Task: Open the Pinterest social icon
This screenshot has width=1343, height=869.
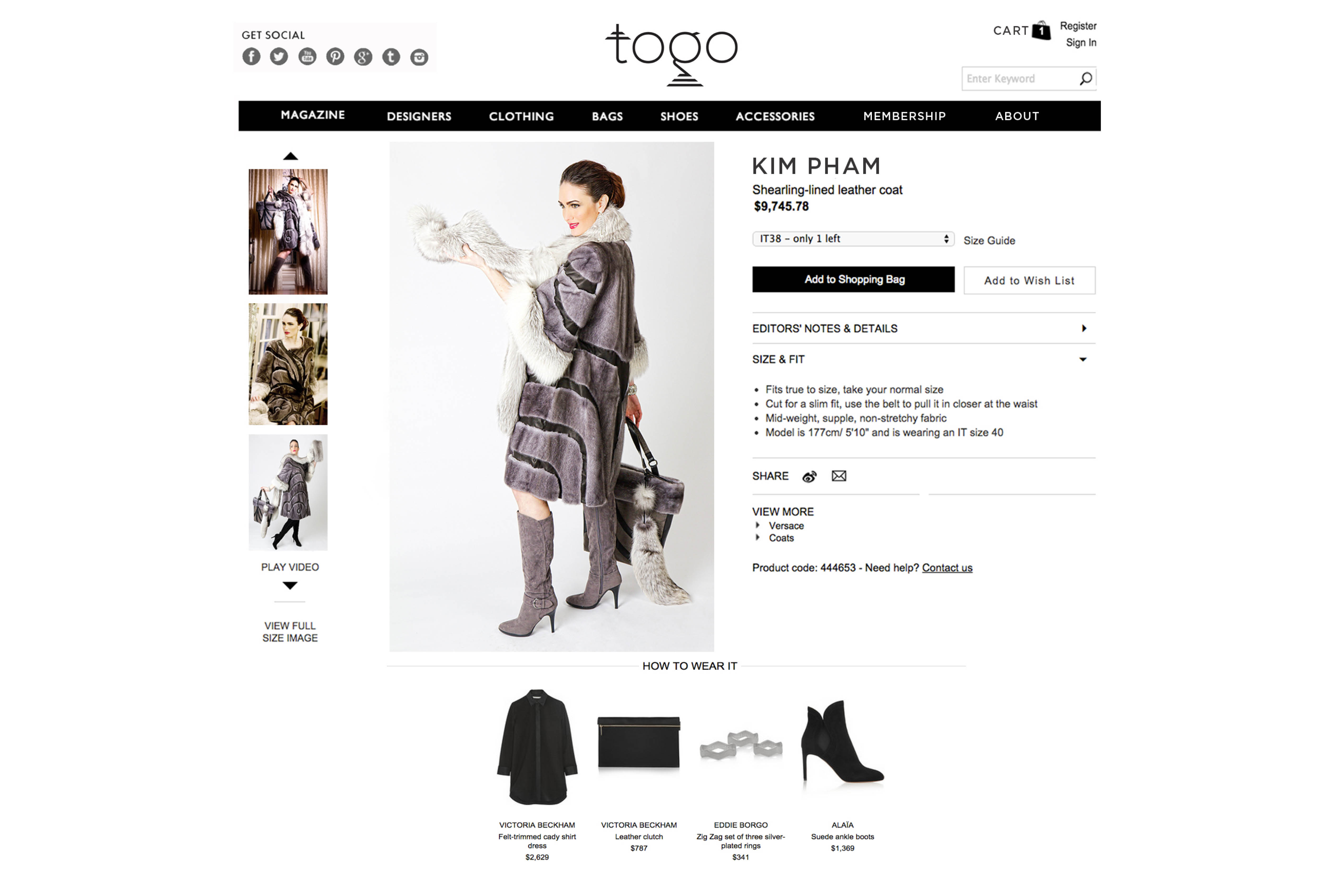Action: coord(335,56)
